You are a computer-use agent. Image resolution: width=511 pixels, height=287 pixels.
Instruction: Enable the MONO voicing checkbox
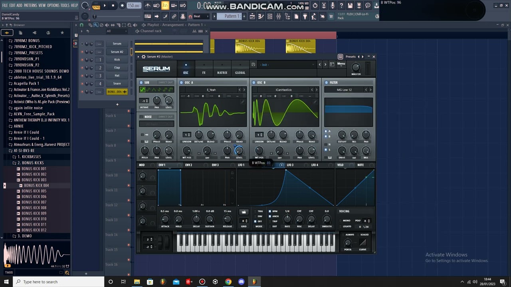coord(340,220)
